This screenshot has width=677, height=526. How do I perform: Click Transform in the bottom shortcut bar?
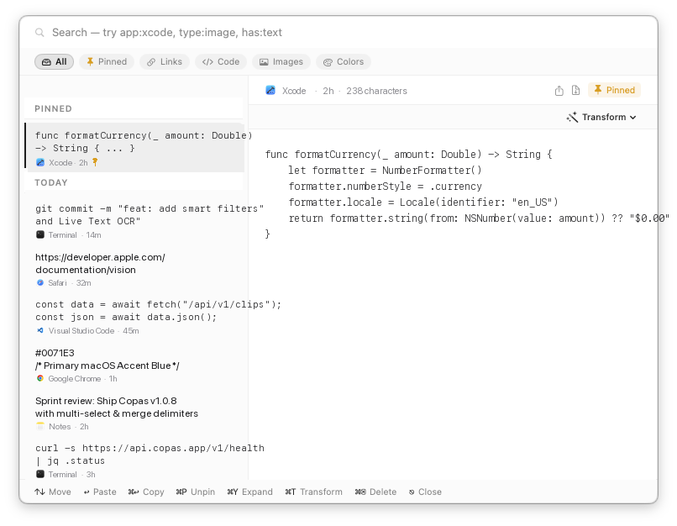[313, 492]
